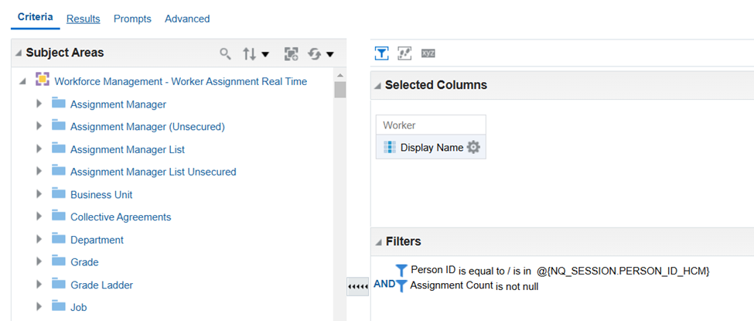
Task: Click the Grade Ladder folder icon
Action: [x=59, y=285]
